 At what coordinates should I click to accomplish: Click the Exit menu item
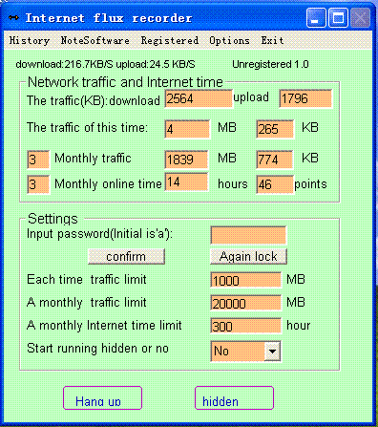click(273, 40)
